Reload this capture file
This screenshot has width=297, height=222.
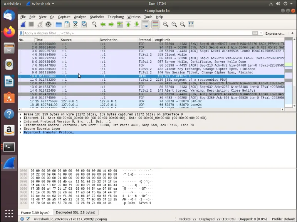pos(84,24)
